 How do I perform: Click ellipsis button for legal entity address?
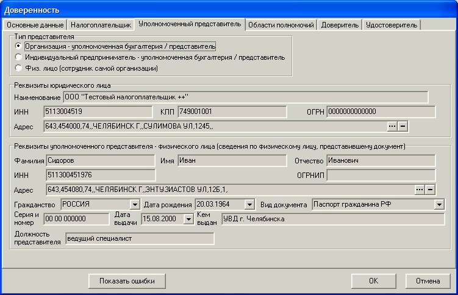pyautogui.click(x=392, y=126)
